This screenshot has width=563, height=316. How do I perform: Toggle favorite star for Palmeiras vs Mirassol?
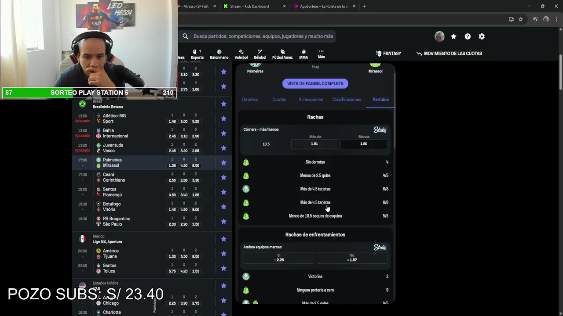coord(223,162)
